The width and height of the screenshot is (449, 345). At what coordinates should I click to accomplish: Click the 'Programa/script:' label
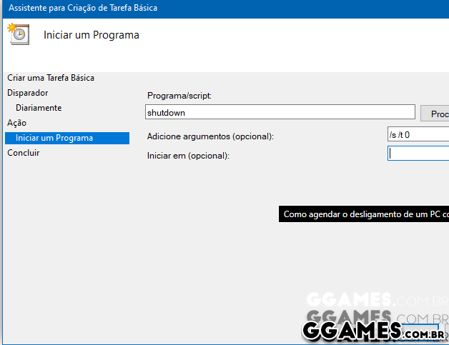[x=180, y=96]
